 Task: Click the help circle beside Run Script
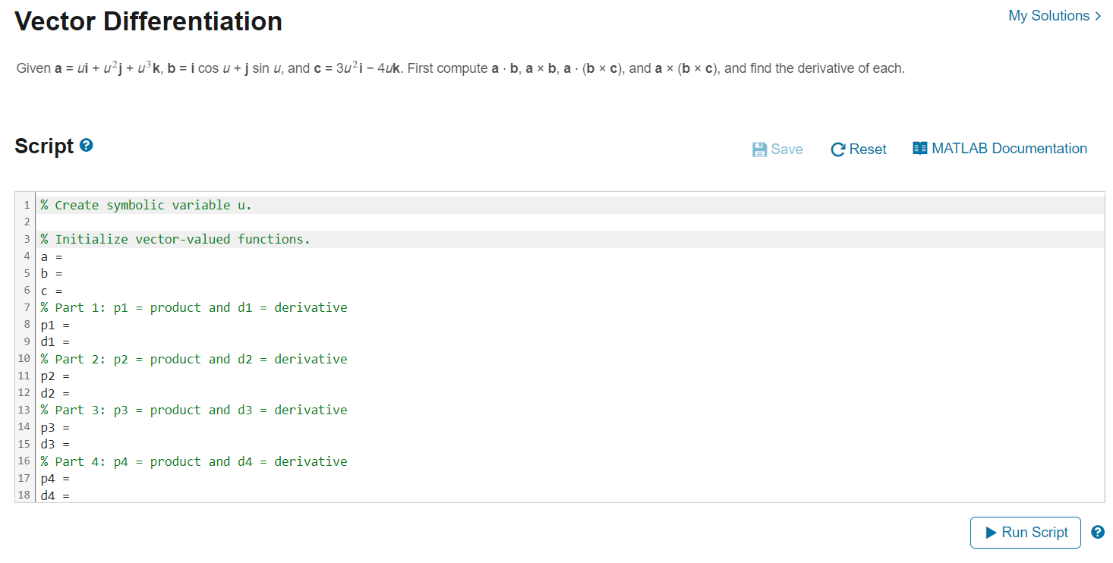1098,532
